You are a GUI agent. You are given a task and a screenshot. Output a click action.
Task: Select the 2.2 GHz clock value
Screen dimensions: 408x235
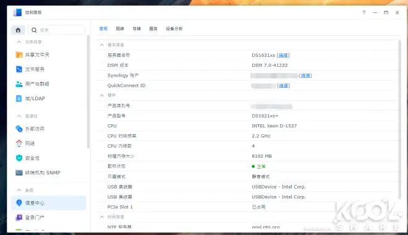click(x=261, y=136)
